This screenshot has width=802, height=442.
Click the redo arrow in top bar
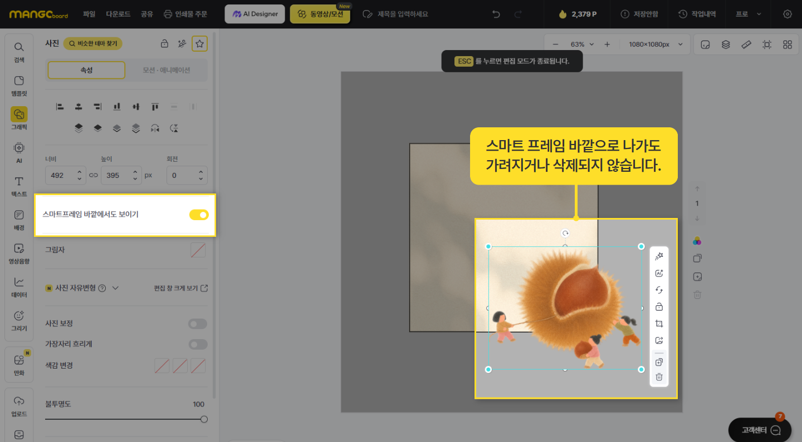tap(518, 14)
